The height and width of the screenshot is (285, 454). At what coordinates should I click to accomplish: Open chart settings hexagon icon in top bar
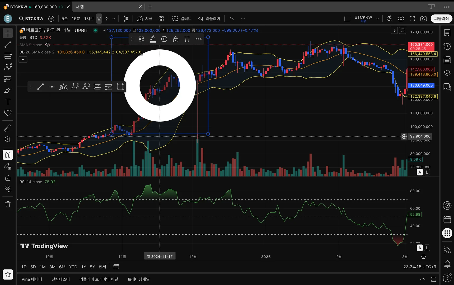(x=401, y=18)
